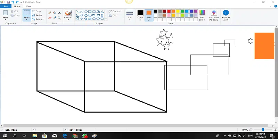Image resolution: width=278 pixels, height=139 pixels.
Task: Click the Resize button
Action: 38,15
